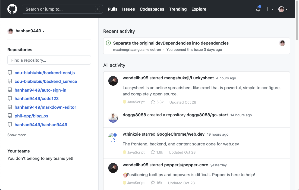Open the devDependencies issue title
Image resolution: width=299 pixels, height=190 pixels.
pyautogui.click(x=171, y=43)
